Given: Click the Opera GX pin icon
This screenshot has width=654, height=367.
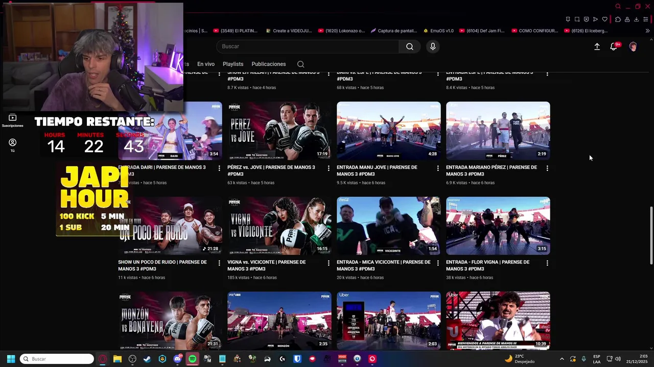Looking at the screenshot, I should [568, 19].
